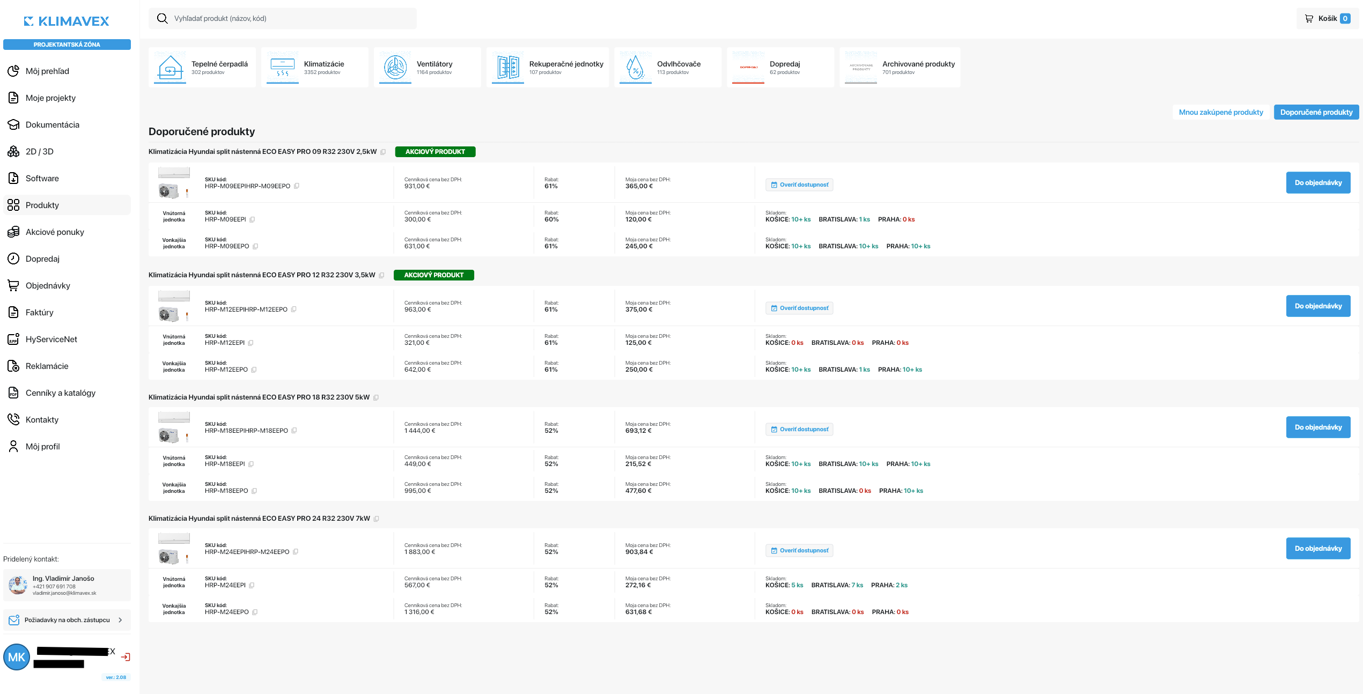This screenshot has height=694, width=1363.
Task: Open the Dopredaj category card
Action: point(780,68)
